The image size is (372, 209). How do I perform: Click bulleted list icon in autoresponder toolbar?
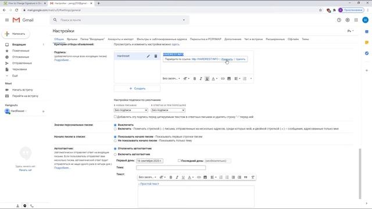pyautogui.click(x=227, y=177)
